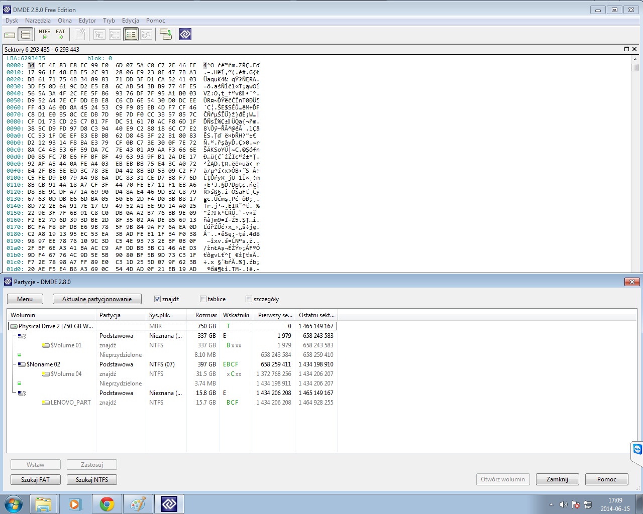The image size is (643, 514).
Task: Click the disabled "Otwórz wolumin" button
Action: 503,479
